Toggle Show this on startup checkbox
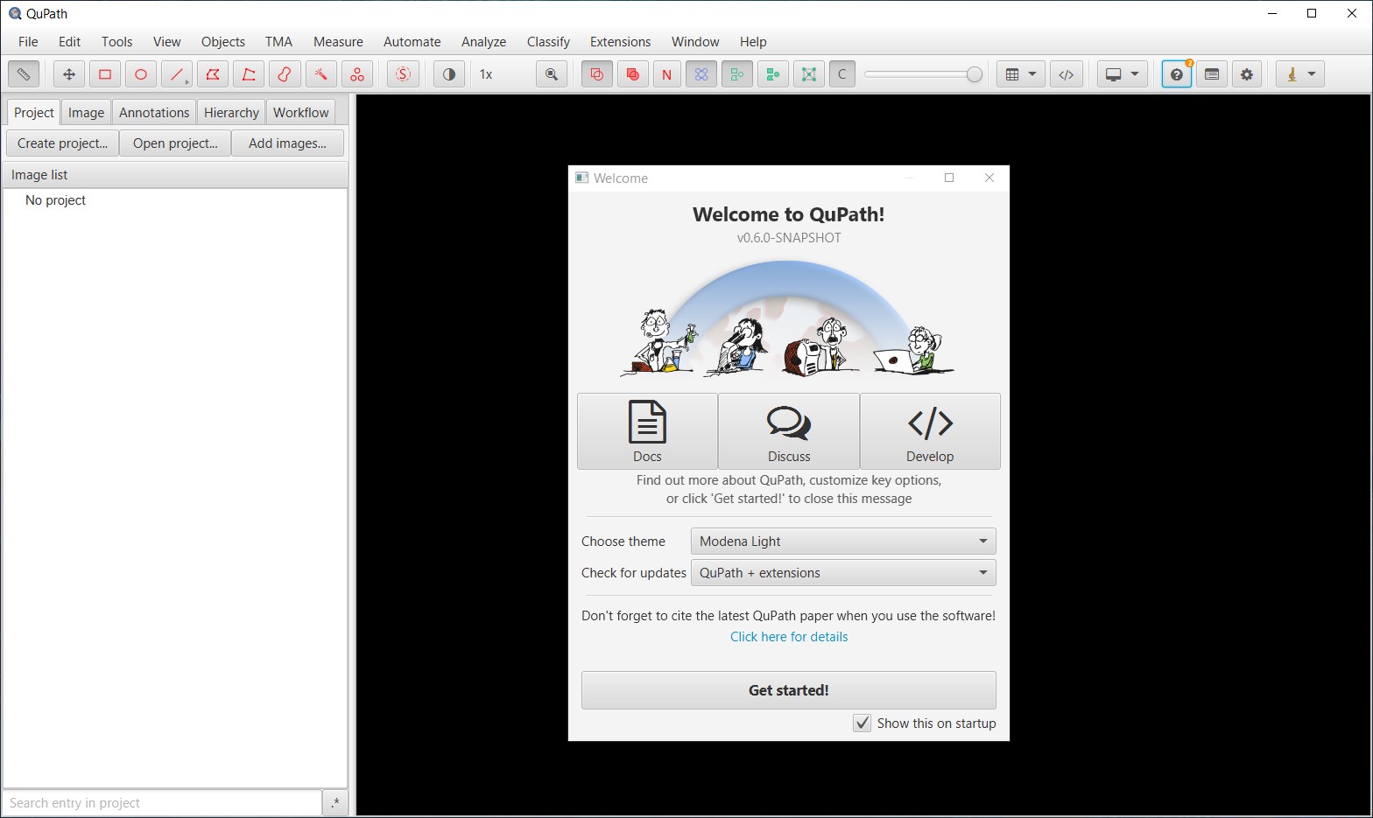Image resolution: width=1373 pixels, height=818 pixels. tap(863, 723)
